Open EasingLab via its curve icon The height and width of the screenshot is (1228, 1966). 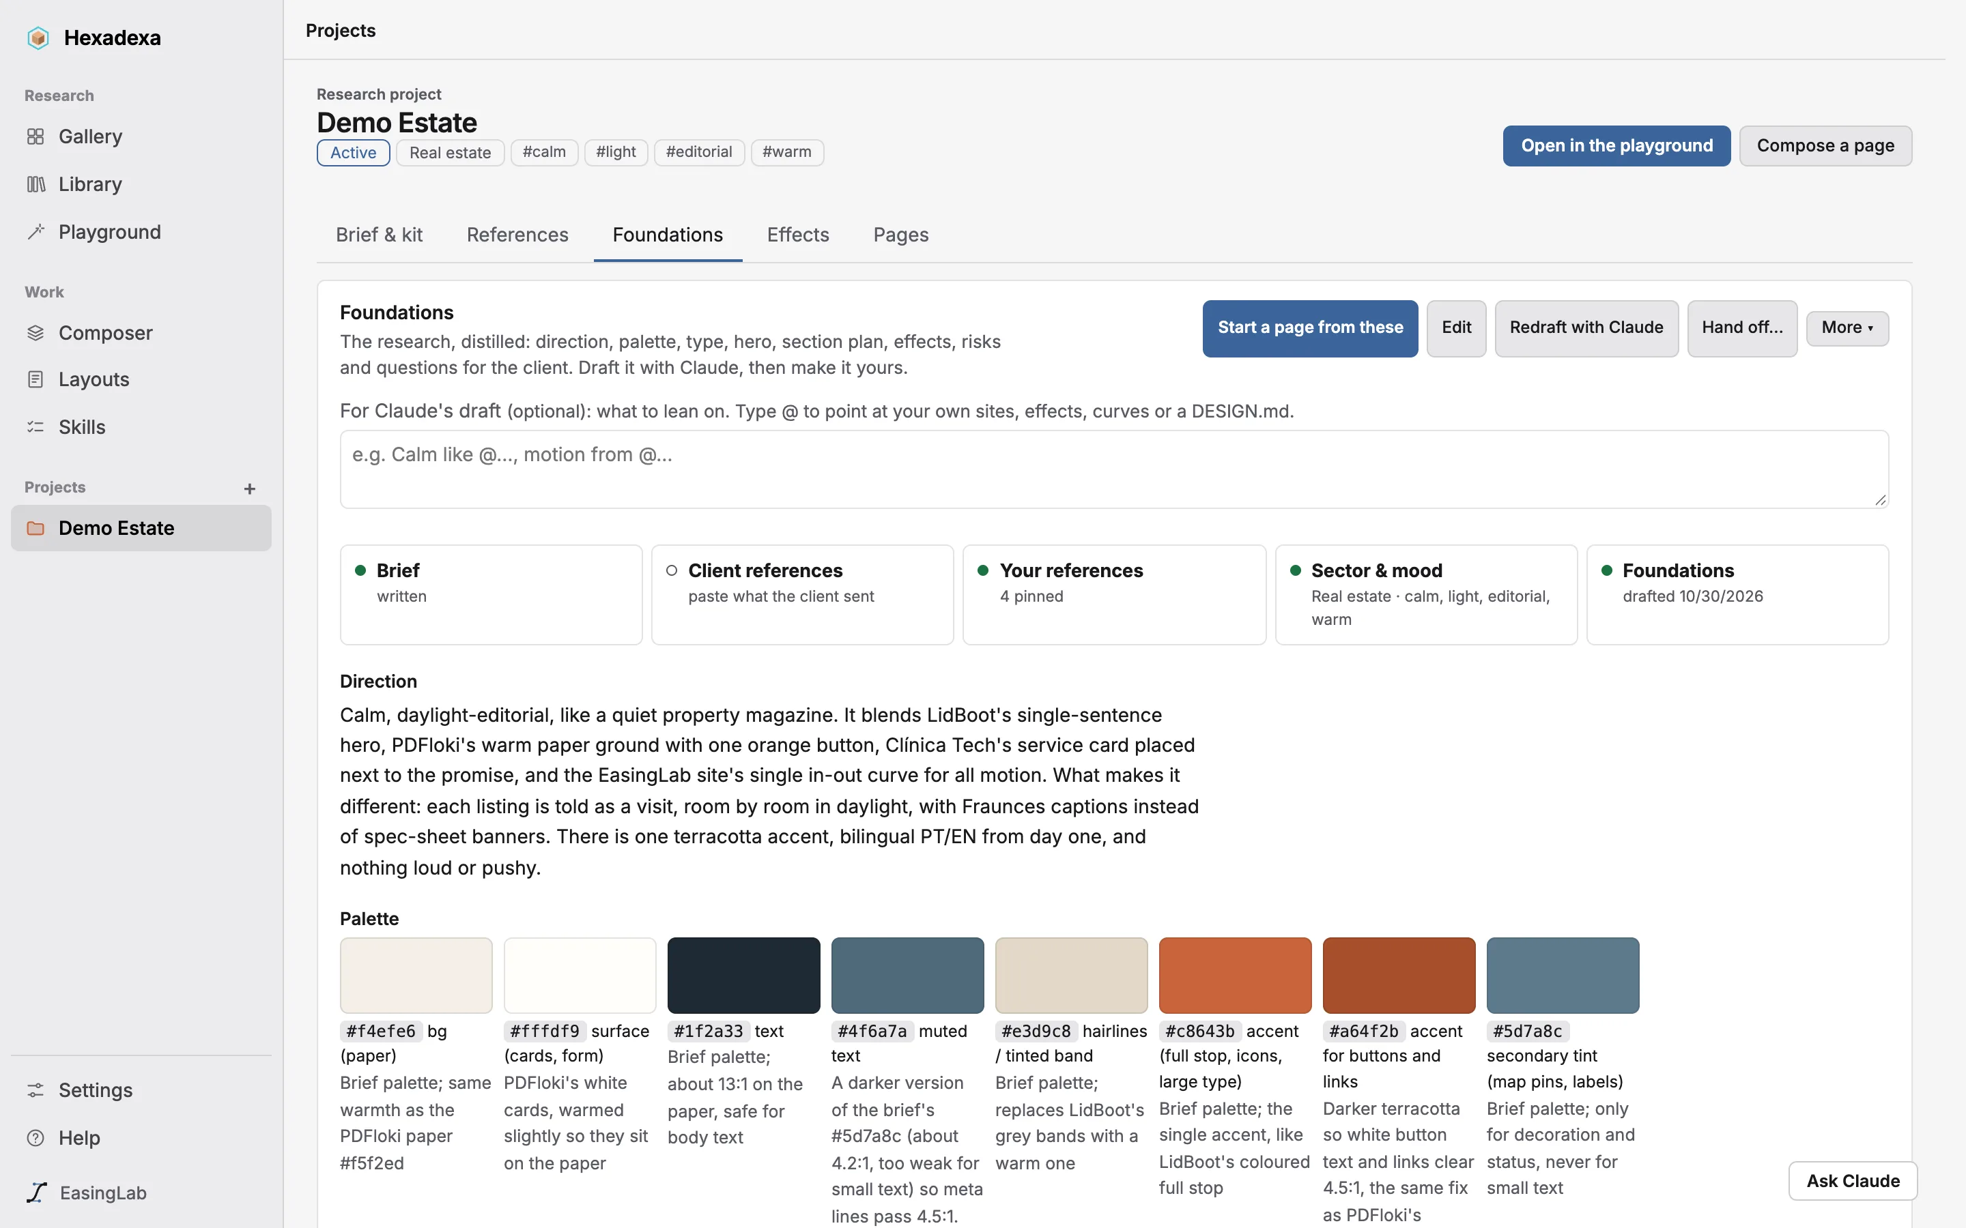(x=37, y=1193)
